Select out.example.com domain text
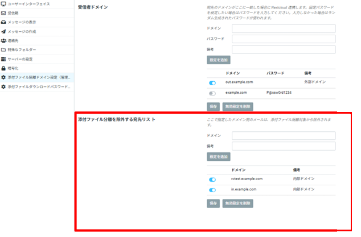The width and height of the screenshot is (361, 237). click(239, 82)
